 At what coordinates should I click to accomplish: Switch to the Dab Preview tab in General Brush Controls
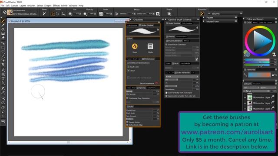187,23
